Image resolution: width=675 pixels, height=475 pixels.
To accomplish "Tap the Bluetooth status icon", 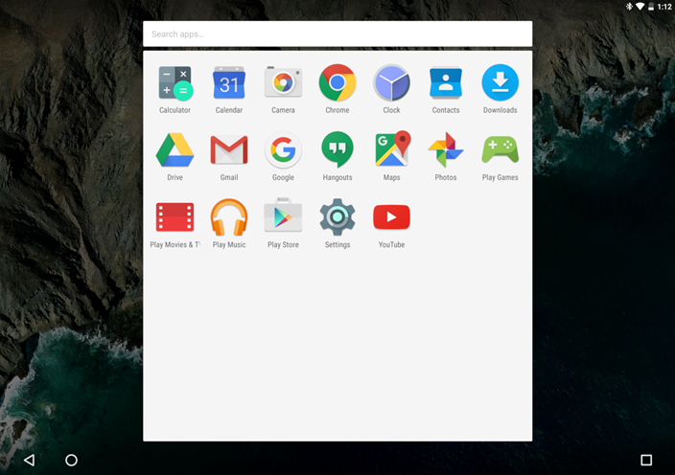I will (x=629, y=6).
